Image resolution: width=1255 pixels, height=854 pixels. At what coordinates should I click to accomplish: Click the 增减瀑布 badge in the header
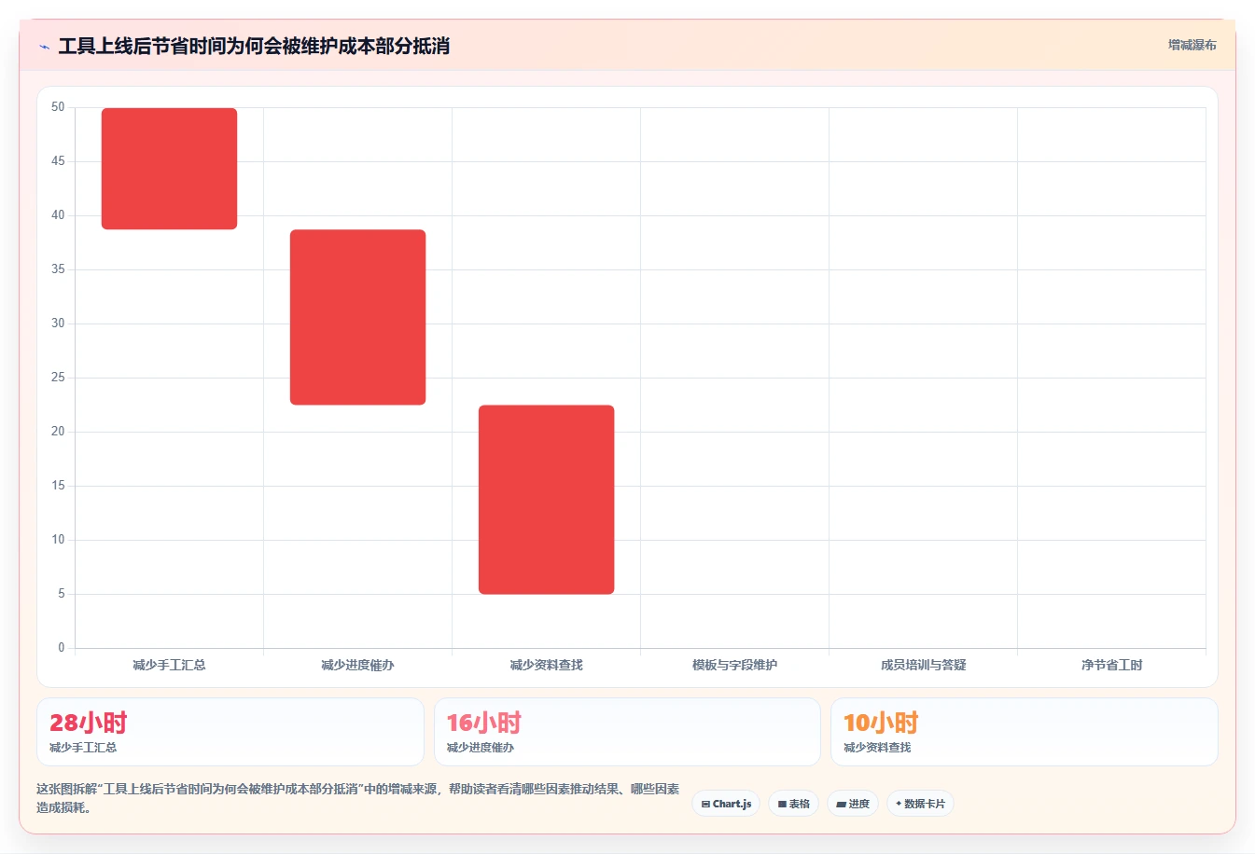coord(1192,45)
